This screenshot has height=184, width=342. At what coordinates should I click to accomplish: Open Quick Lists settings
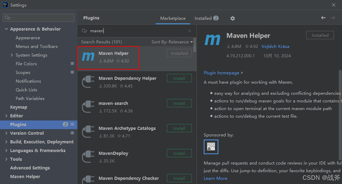[26, 90]
